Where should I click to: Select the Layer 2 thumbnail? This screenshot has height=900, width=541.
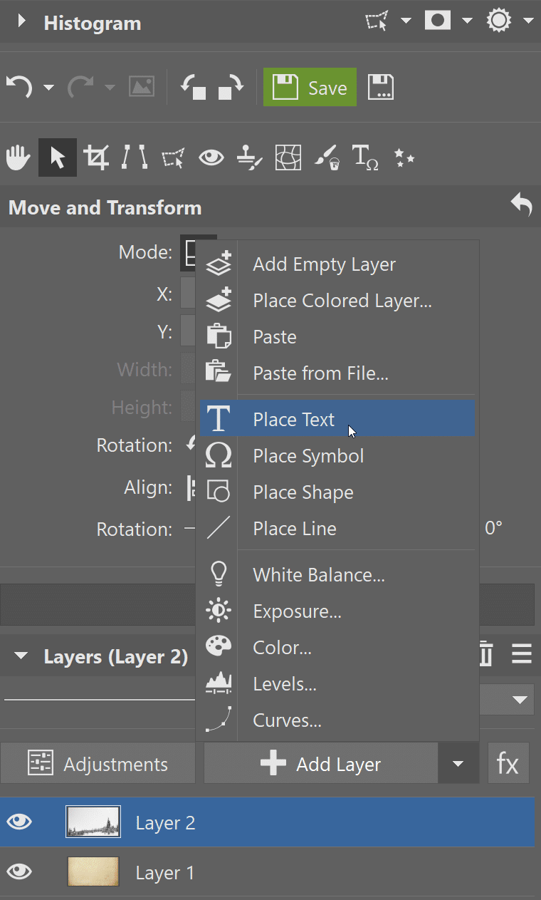(93, 822)
